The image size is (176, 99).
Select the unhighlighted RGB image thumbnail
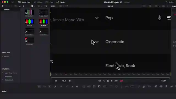coord(29,21)
